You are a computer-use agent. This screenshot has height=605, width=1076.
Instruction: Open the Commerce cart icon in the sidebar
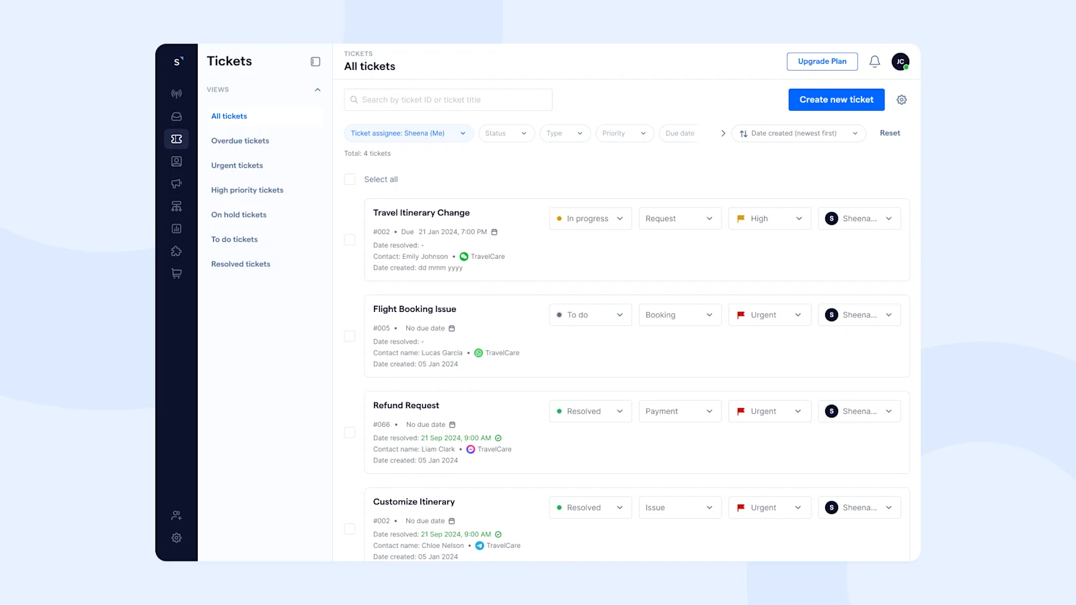point(176,273)
